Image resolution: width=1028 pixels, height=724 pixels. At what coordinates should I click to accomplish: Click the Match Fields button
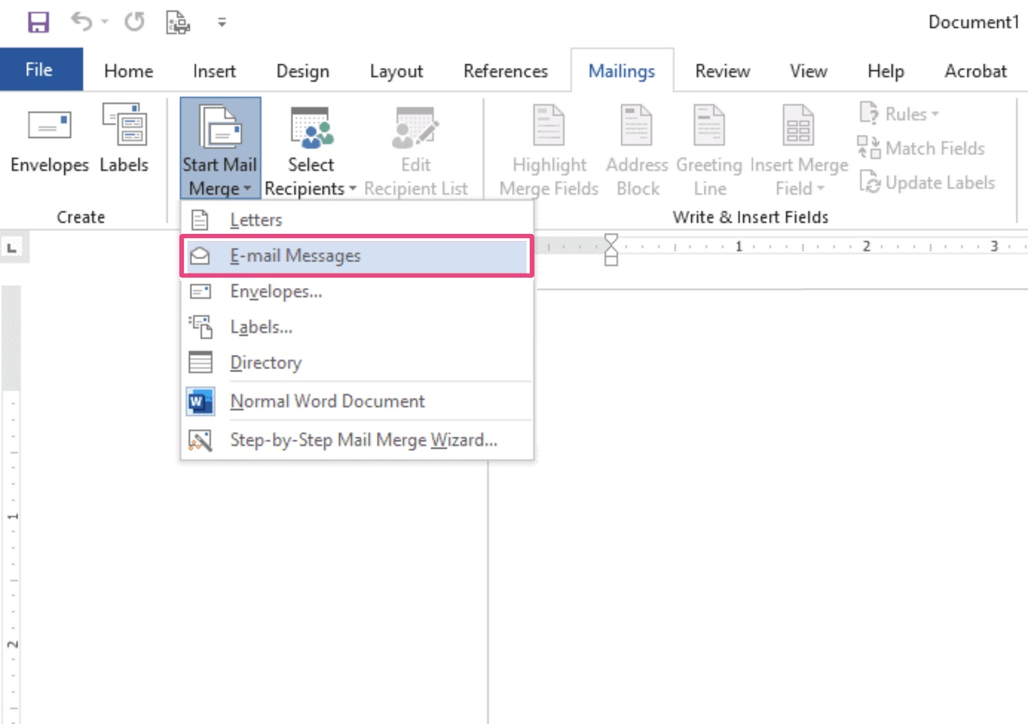(x=921, y=149)
